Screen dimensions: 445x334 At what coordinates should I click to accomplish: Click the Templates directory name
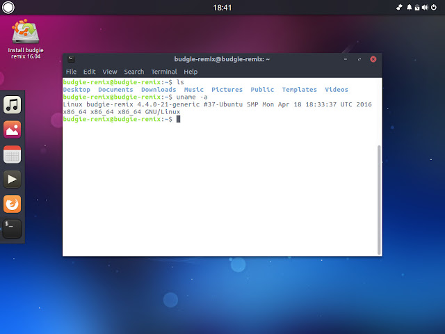coord(300,90)
